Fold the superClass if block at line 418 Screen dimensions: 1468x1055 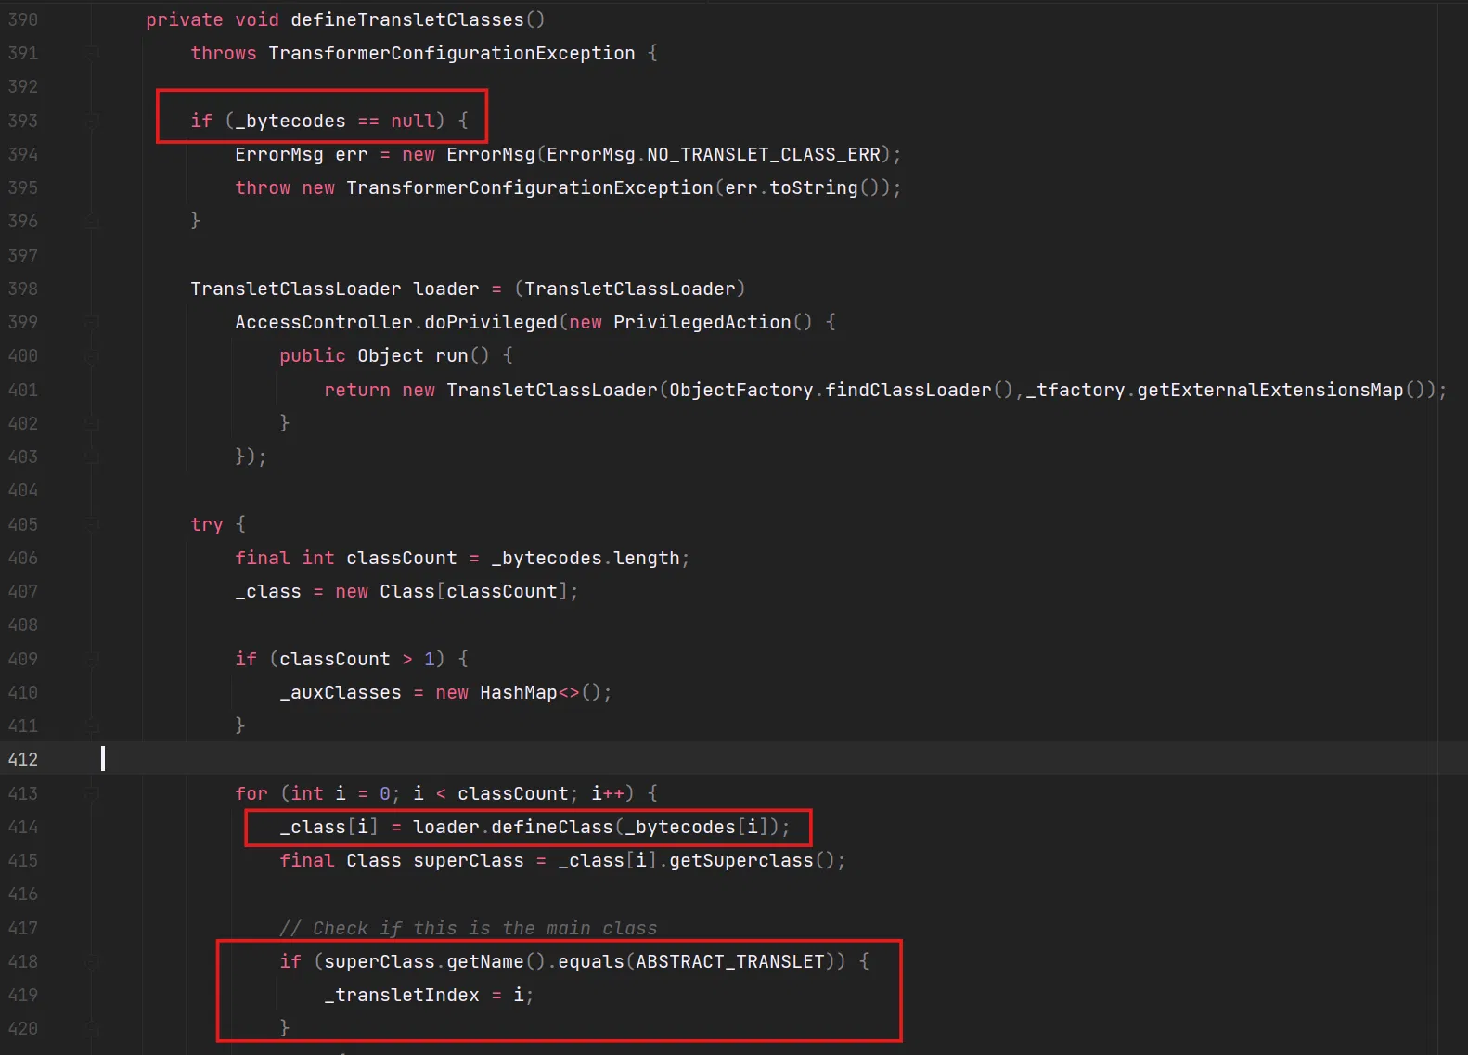point(92,962)
